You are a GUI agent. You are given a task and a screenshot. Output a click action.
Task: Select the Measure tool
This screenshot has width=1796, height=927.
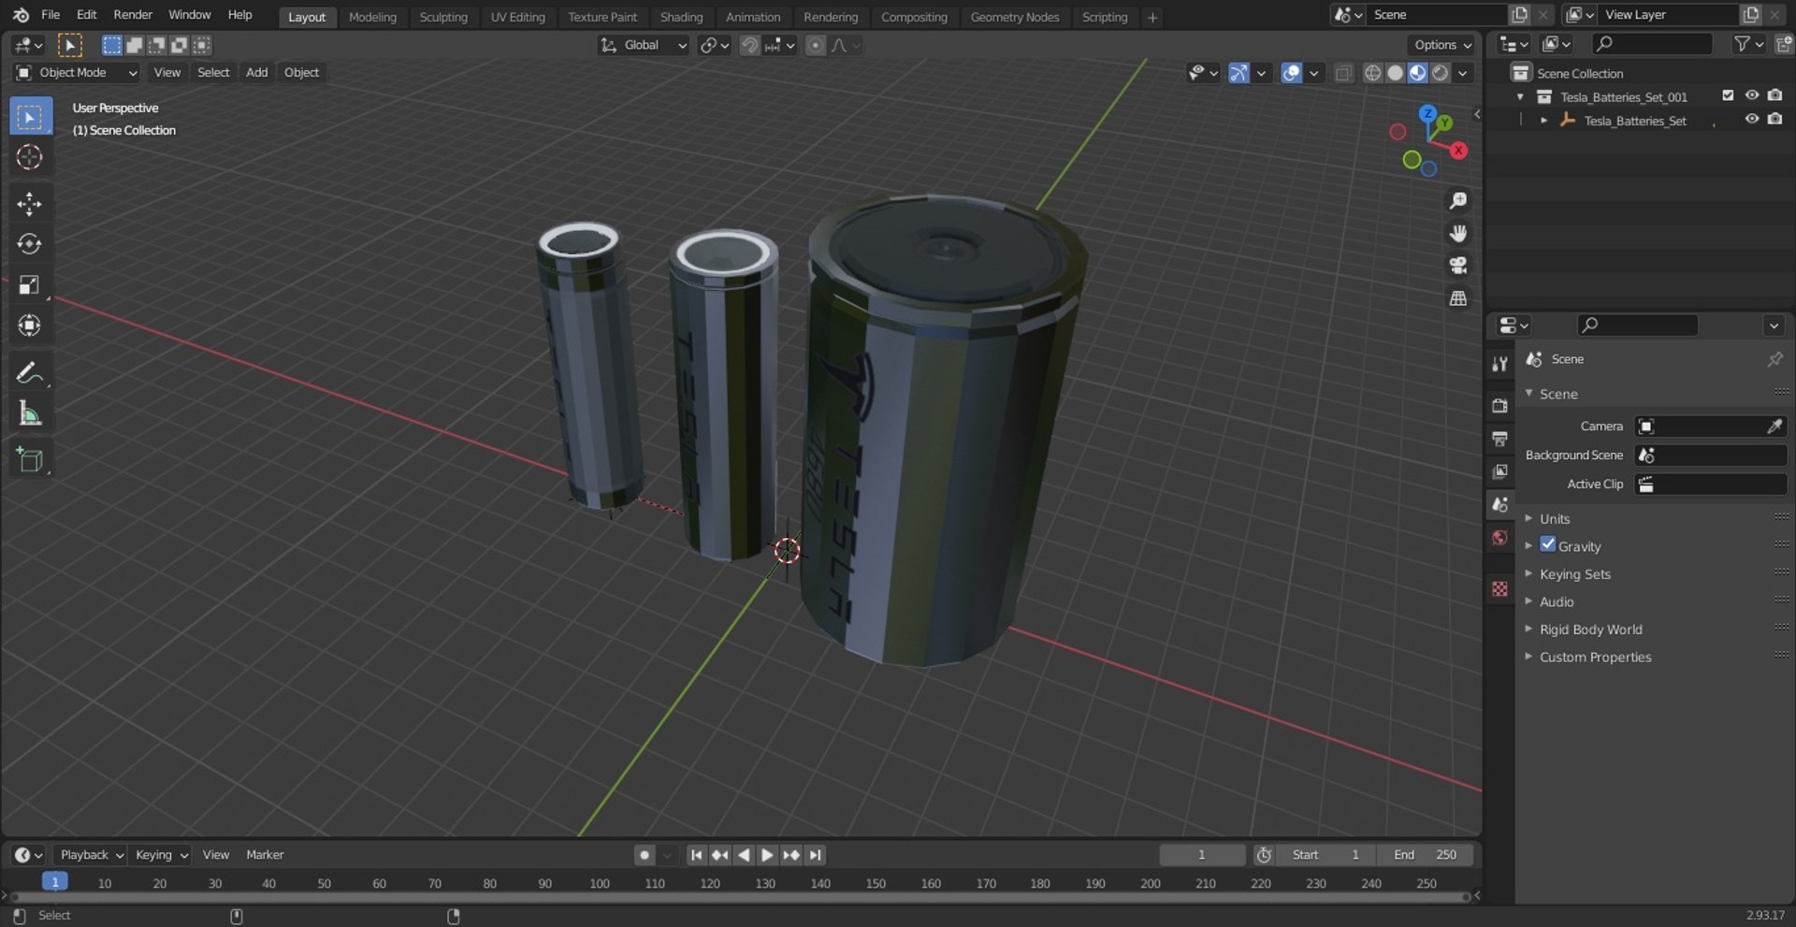[x=30, y=413]
